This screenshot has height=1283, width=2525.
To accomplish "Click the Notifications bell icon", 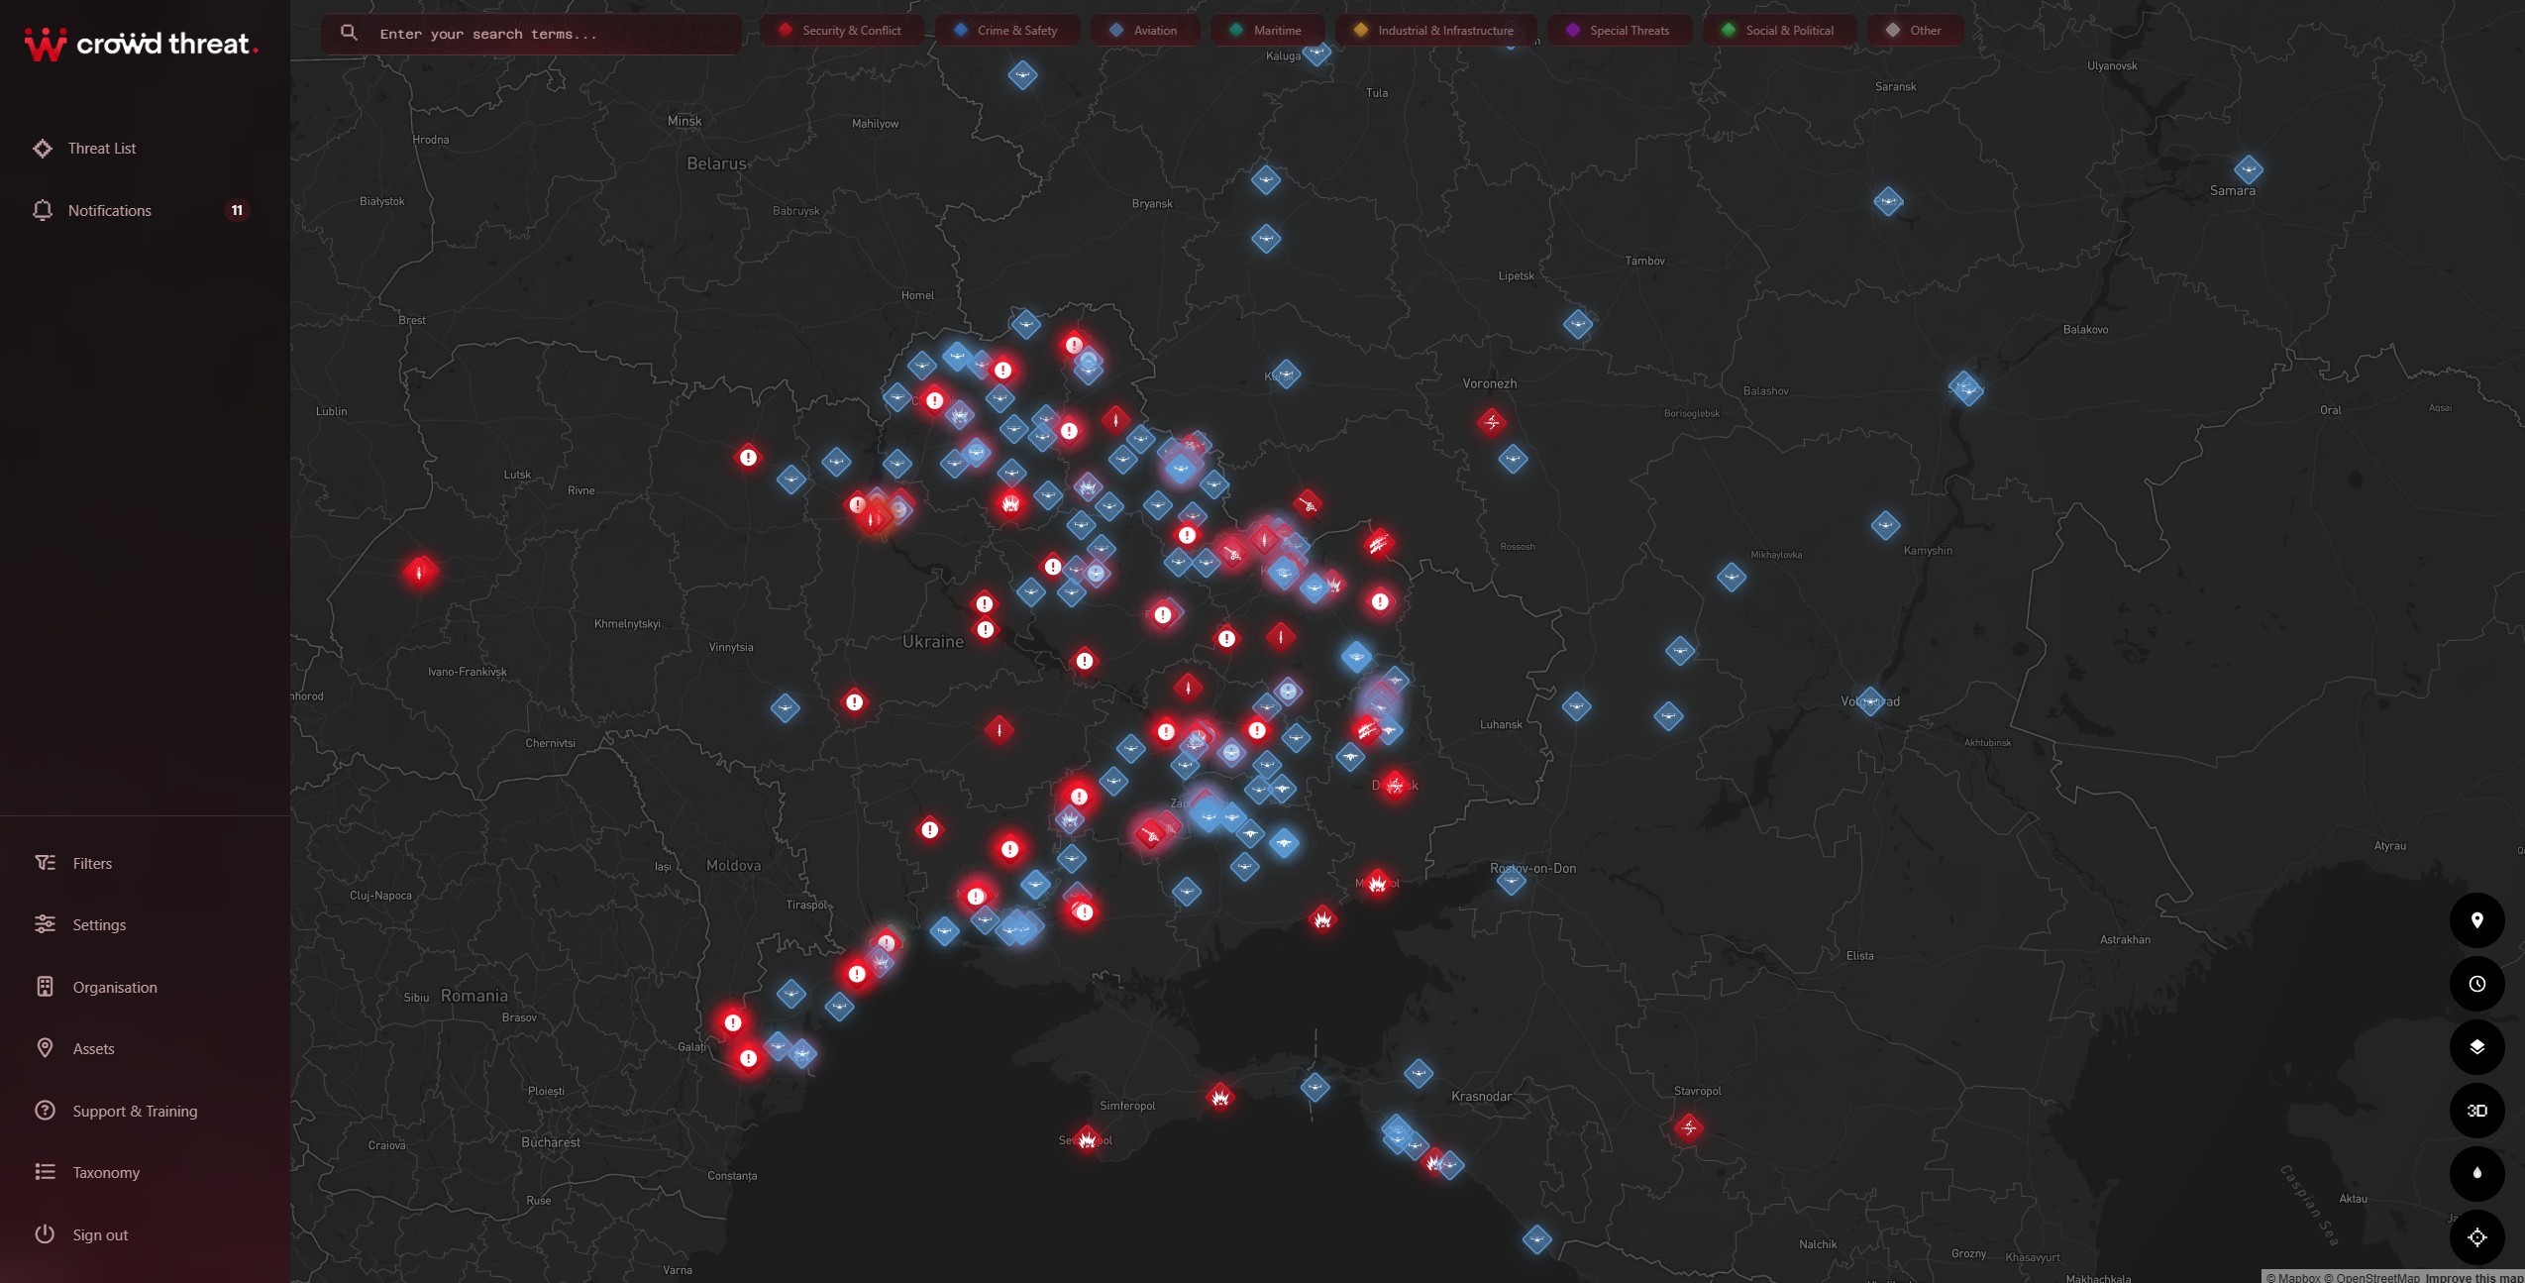I will click(x=43, y=210).
